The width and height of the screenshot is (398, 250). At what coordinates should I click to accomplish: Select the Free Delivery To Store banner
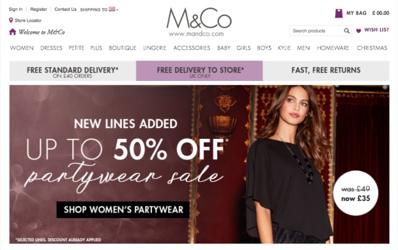[x=200, y=71]
